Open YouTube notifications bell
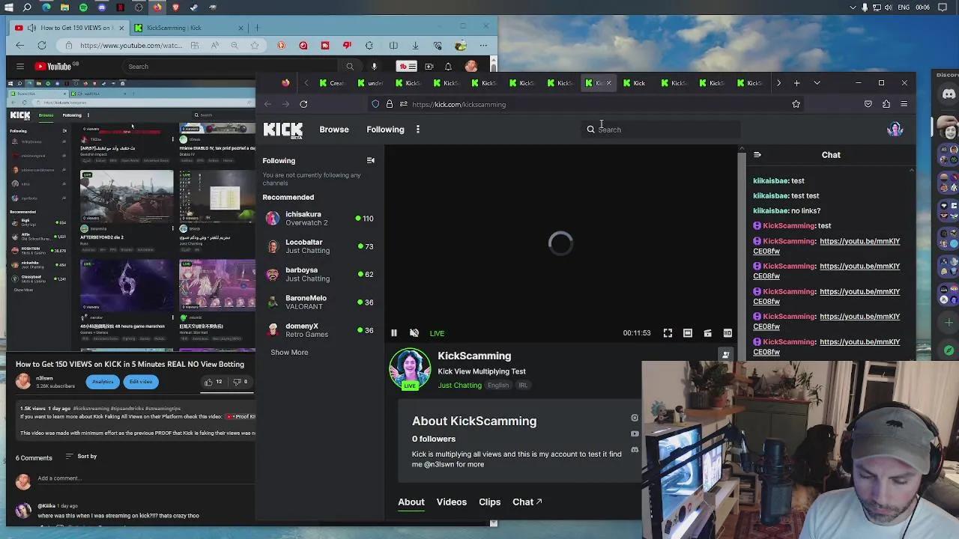 (448, 67)
